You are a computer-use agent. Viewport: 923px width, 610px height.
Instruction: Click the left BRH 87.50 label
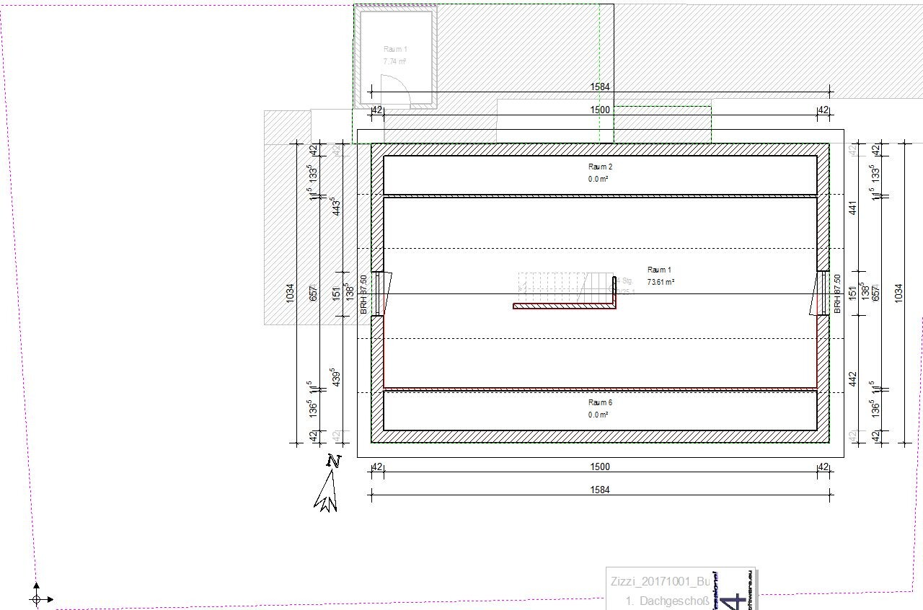363,294
